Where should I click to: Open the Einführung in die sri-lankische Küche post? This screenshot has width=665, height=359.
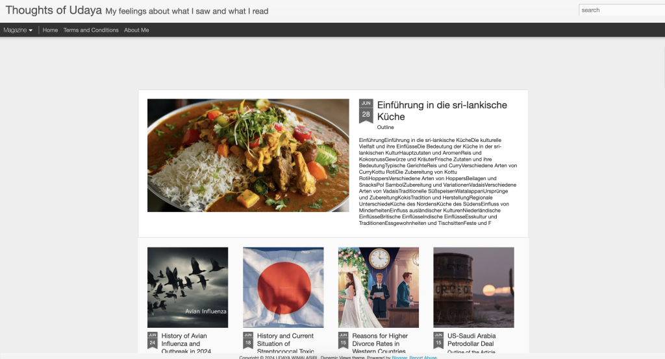tap(442, 111)
